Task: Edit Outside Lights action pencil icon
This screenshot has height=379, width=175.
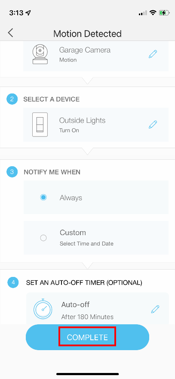Action: coord(153,124)
